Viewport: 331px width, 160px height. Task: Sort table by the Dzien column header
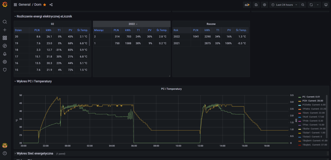pyautogui.click(x=18, y=30)
